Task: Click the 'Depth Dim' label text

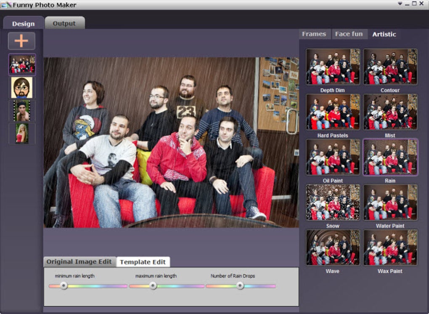Action: click(332, 90)
